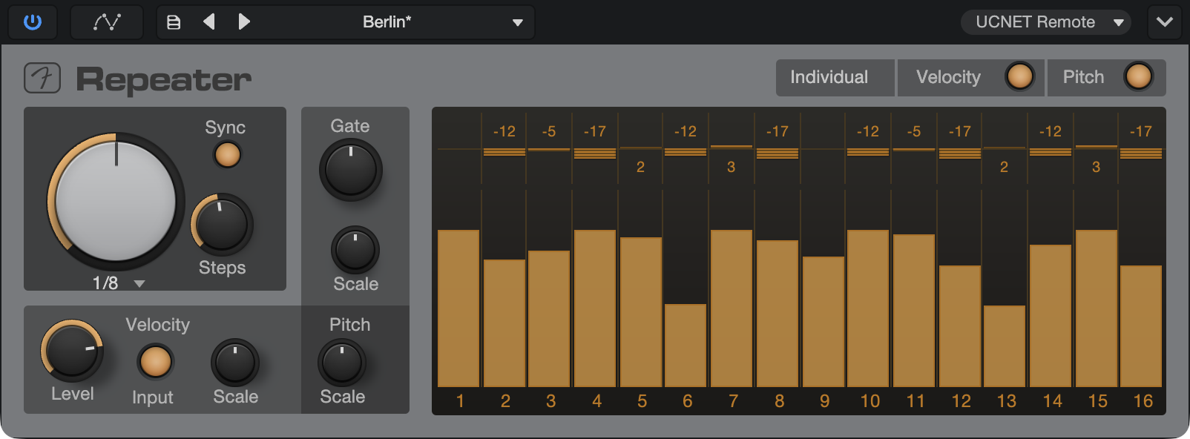Viewport: 1190px width, 439px height.
Task: Select the Individual mode button
Action: pyautogui.click(x=835, y=77)
